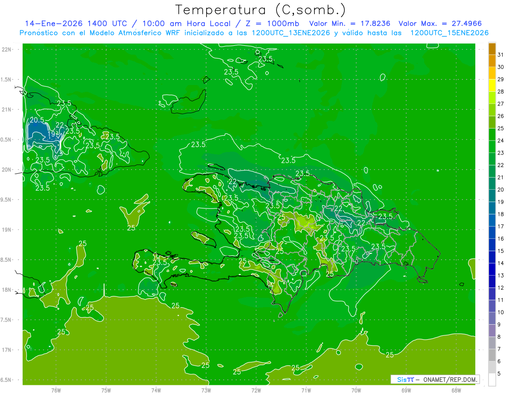
Task: Click the color scale label 31
Action: (x=501, y=55)
